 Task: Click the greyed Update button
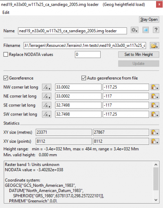(139, 64)
